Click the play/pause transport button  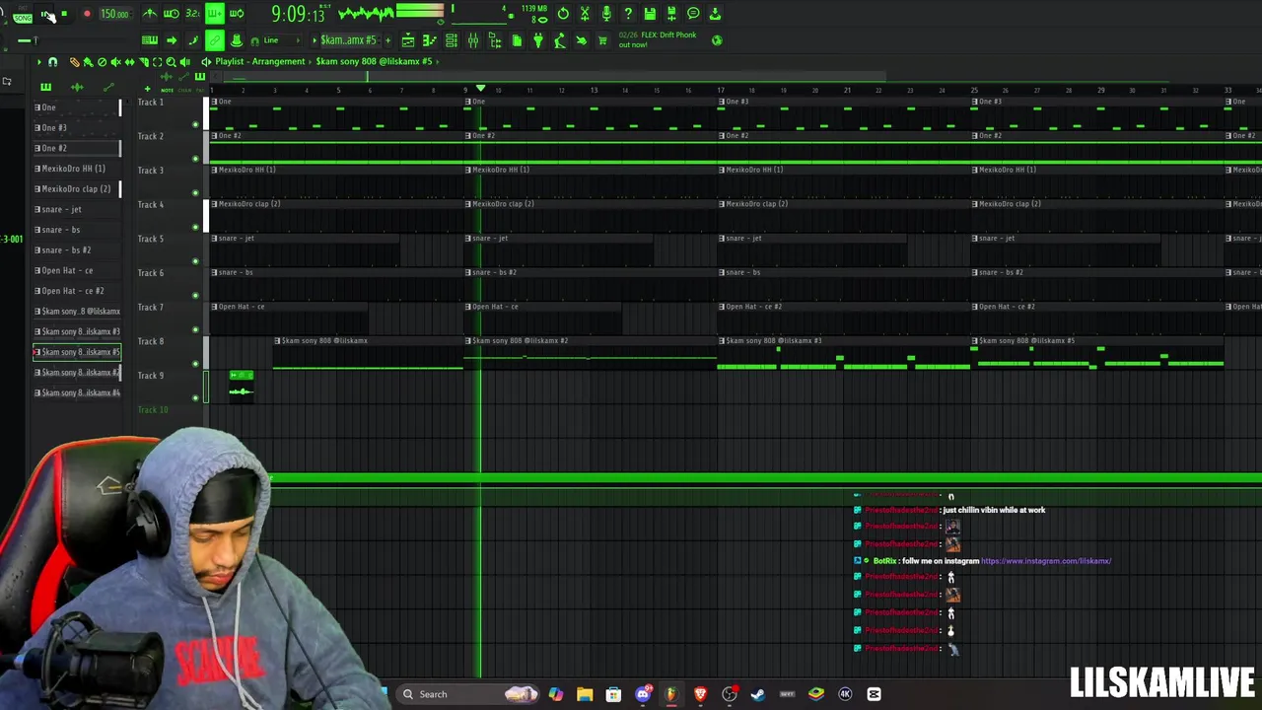point(46,15)
